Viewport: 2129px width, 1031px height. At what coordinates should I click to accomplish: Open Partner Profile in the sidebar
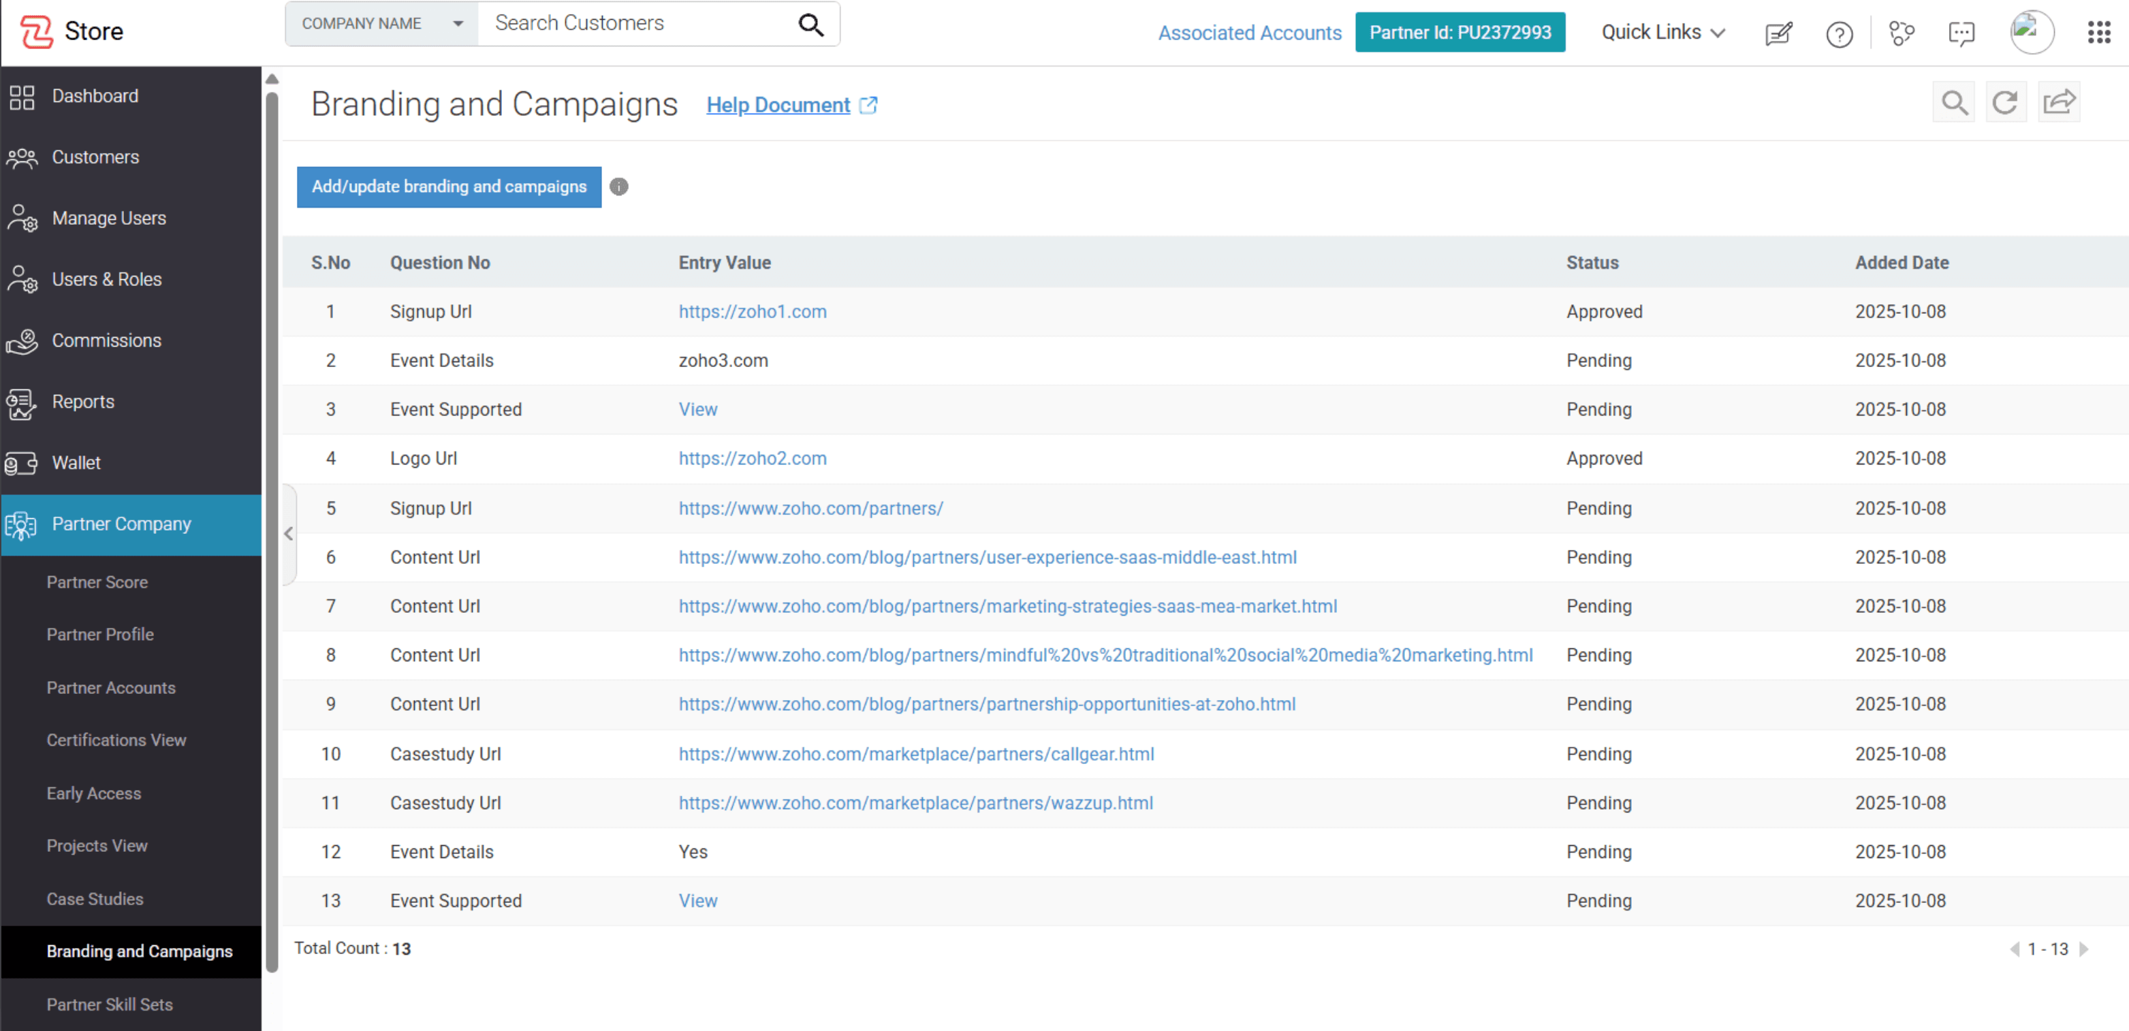coord(100,635)
